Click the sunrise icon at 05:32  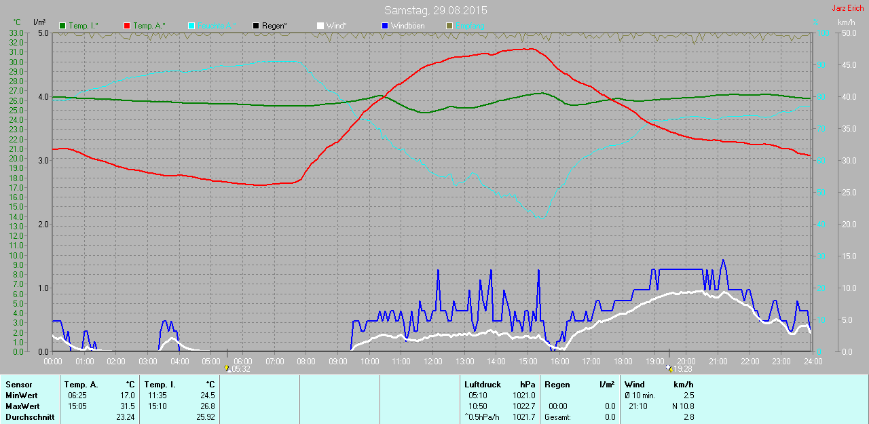pos(227,368)
